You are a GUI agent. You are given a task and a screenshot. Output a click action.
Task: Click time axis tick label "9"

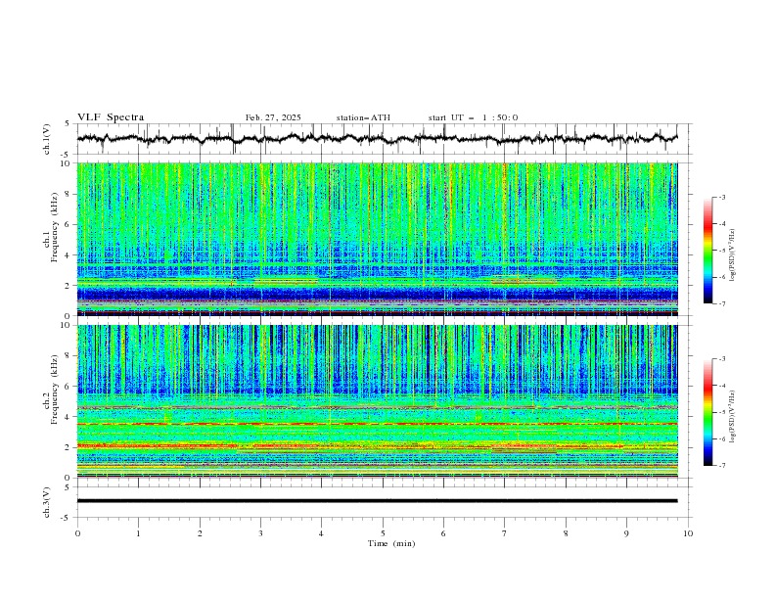(626, 533)
